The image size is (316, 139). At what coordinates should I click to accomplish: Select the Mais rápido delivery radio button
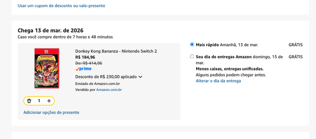(192, 44)
